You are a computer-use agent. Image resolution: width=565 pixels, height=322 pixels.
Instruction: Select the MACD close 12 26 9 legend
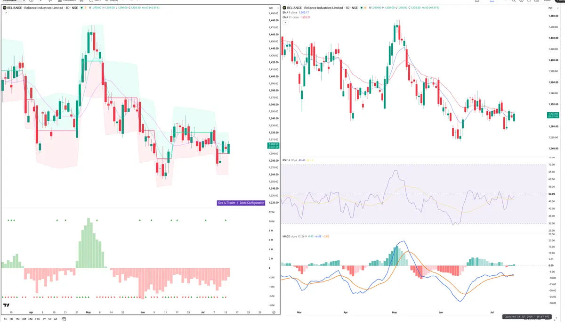coord(295,236)
